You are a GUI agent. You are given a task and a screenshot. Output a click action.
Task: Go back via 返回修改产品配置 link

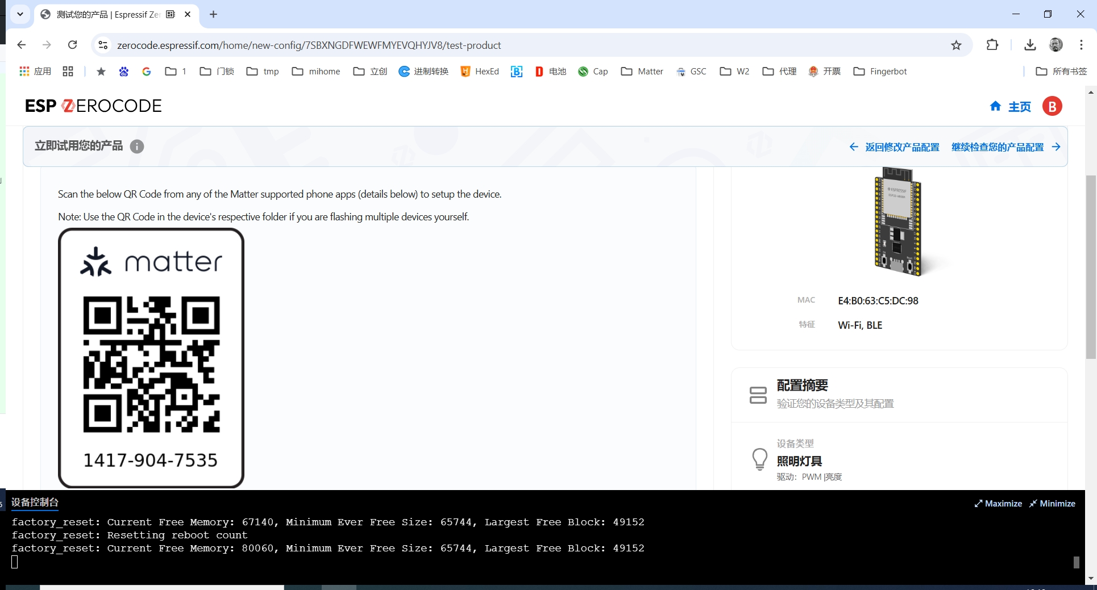pyautogui.click(x=894, y=147)
